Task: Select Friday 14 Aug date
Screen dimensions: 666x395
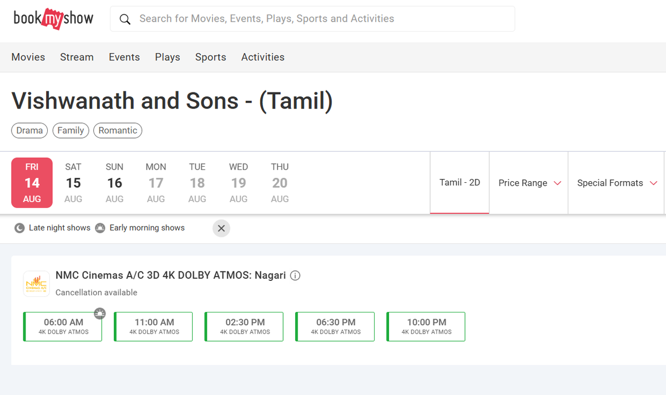Action: [32, 183]
